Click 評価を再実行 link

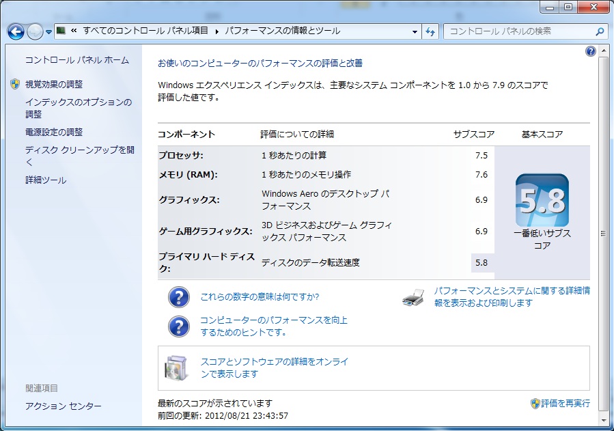[566, 403]
